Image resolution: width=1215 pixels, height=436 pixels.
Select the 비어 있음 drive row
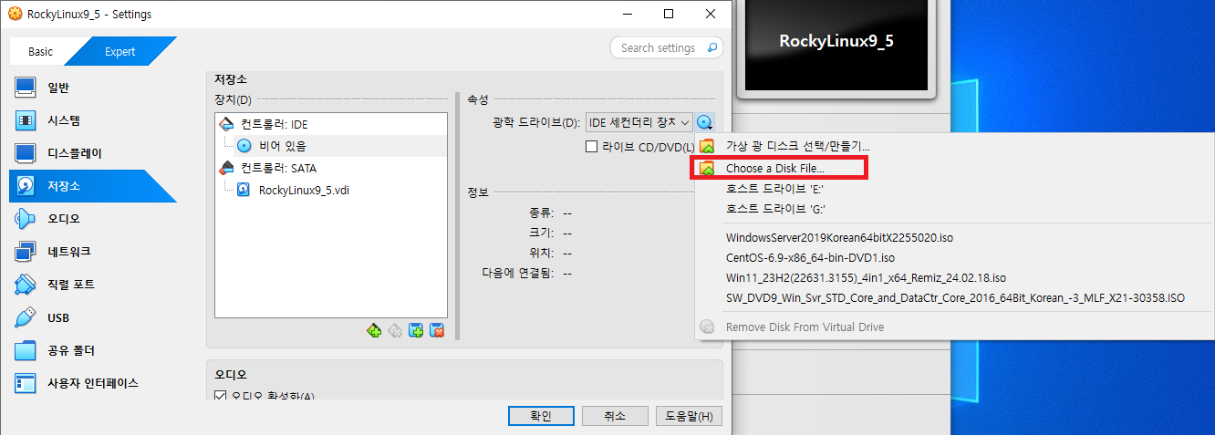(x=331, y=146)
